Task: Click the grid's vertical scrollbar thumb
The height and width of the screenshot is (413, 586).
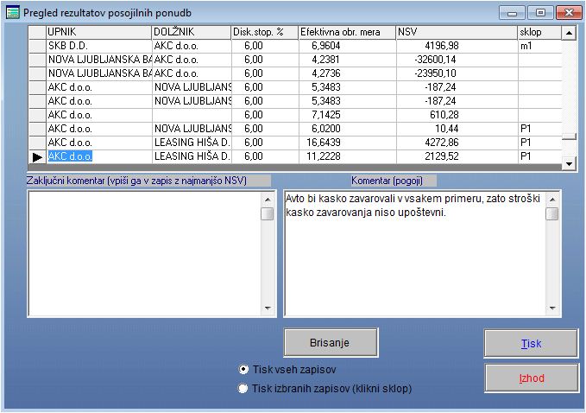Action: (x=569, y=136)
